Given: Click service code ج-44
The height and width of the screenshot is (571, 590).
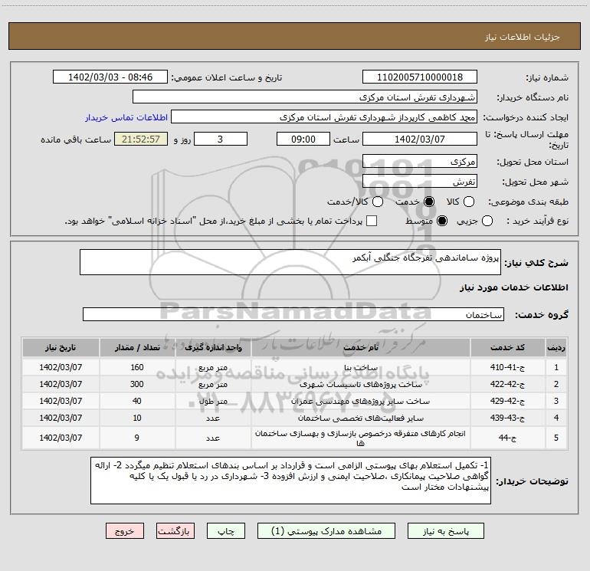Looking at the screenshot, I should [507, 438].
